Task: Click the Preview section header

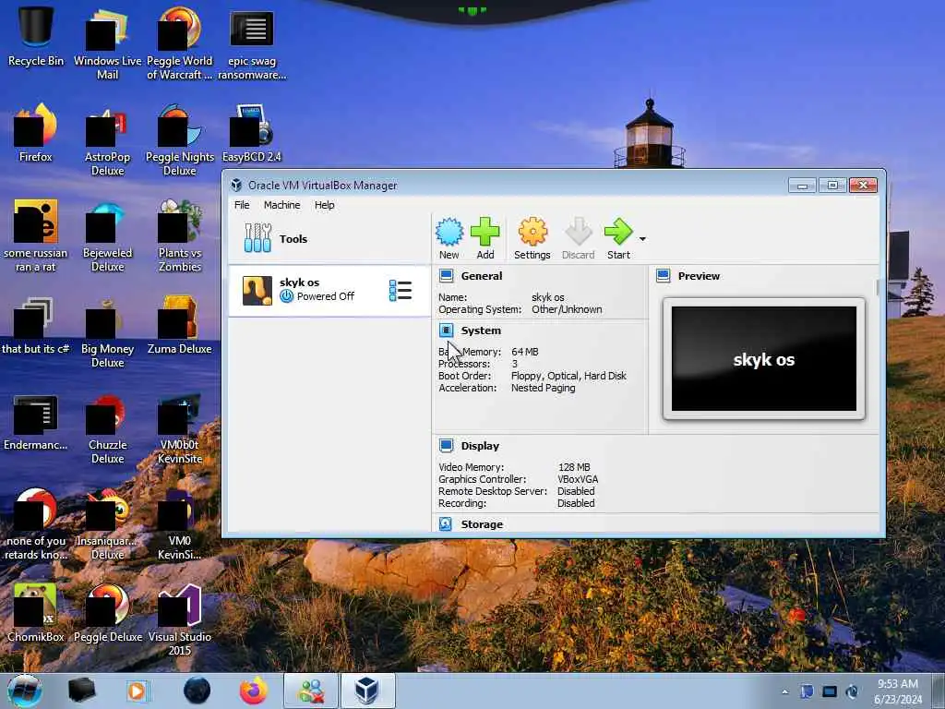Action: coord(699,276)
